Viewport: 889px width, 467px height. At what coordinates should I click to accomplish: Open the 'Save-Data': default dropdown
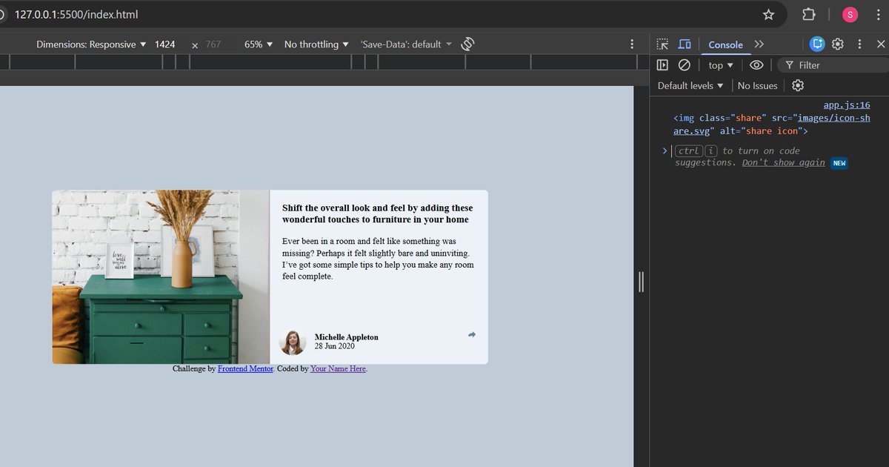(406, 44)
